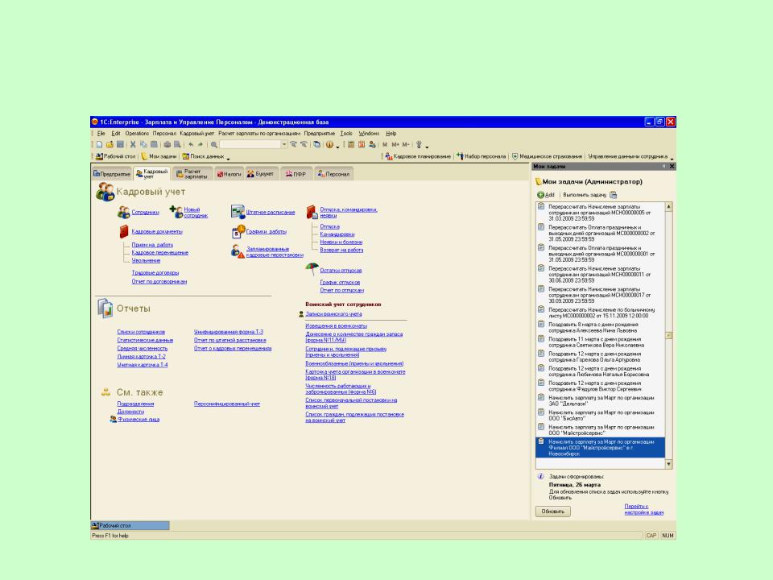773x580 pixels.
Task: Click the Undo arrow icon
Action: [x=191, y=144]
